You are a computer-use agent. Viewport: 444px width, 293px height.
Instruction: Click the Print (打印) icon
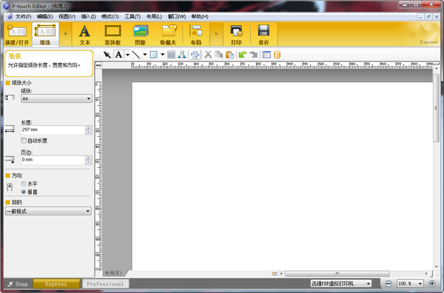[x=236, y=35]
